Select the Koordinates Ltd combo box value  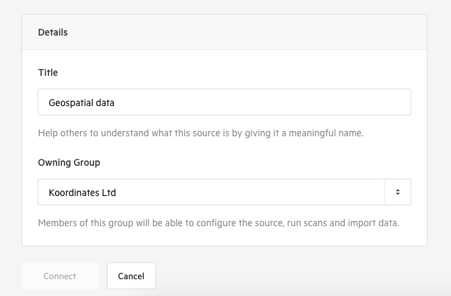pos(82,193)
